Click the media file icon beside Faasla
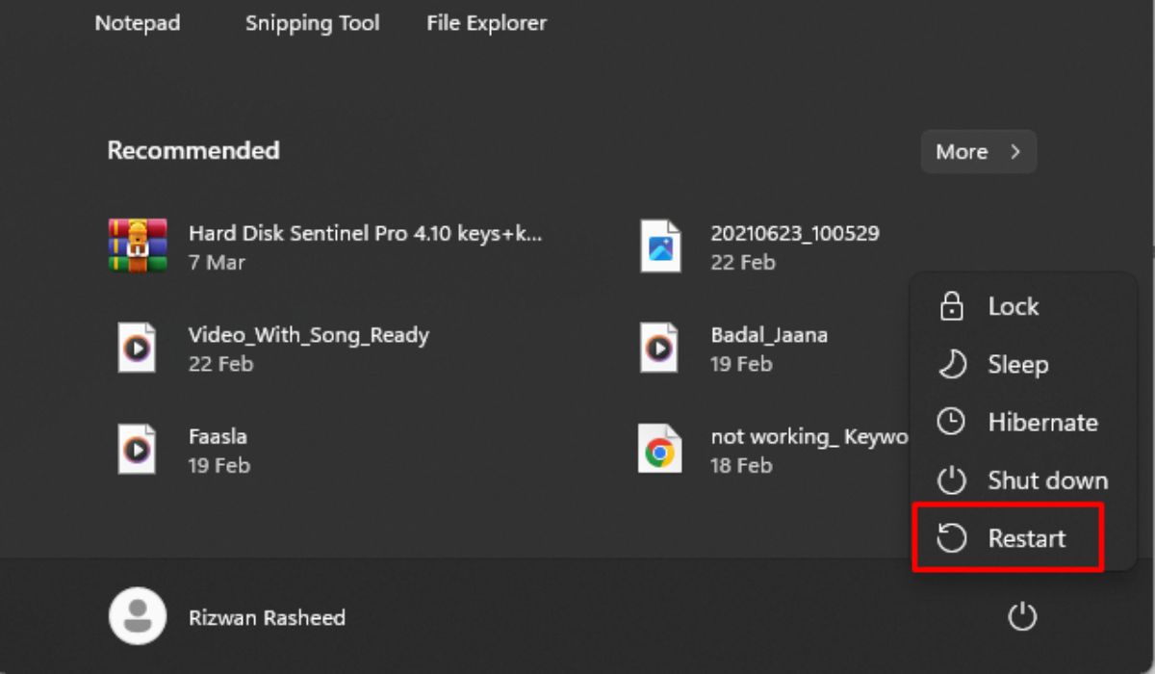Viewport: 1155px width, 674px height. coord(138,450)
